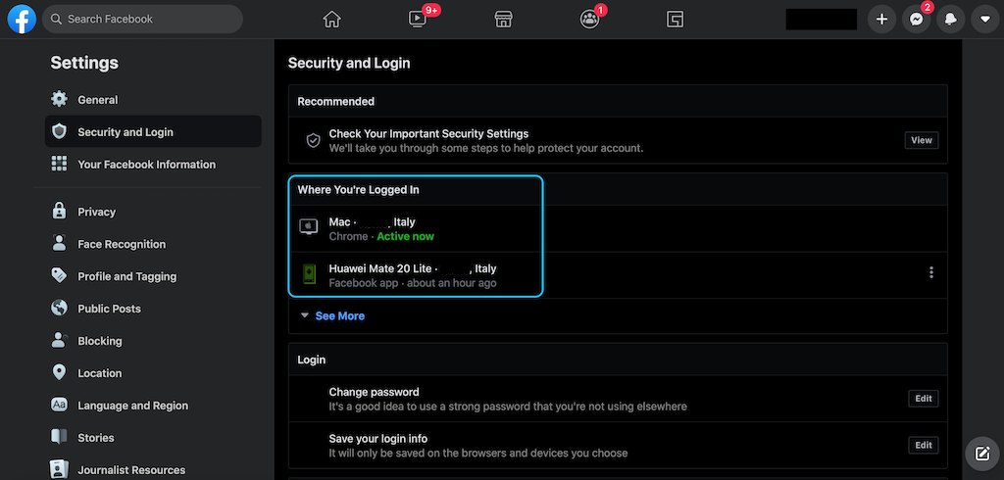The image size is (1004, 480).
Task: Open Stories settings
Action: (x=153, y=438)
